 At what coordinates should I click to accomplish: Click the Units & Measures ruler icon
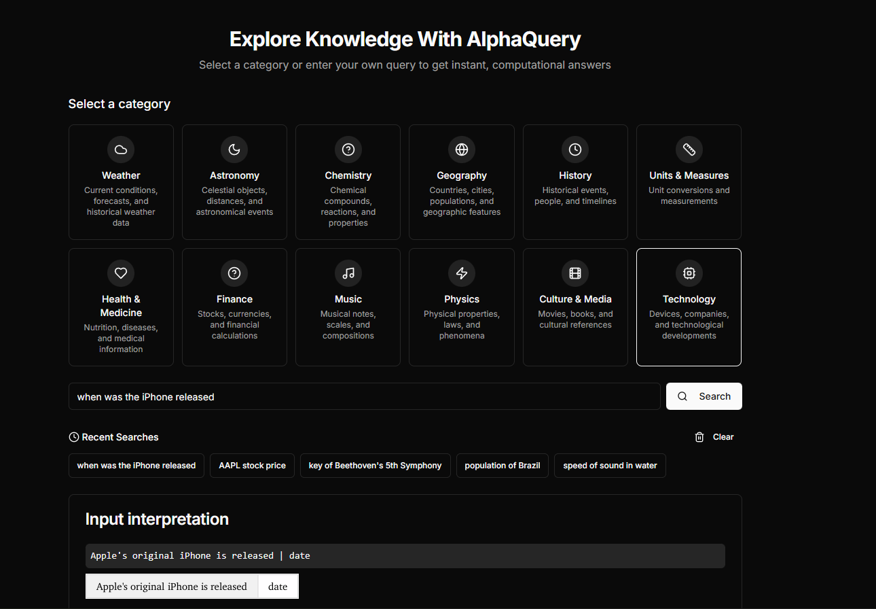[x=689, y=150]
